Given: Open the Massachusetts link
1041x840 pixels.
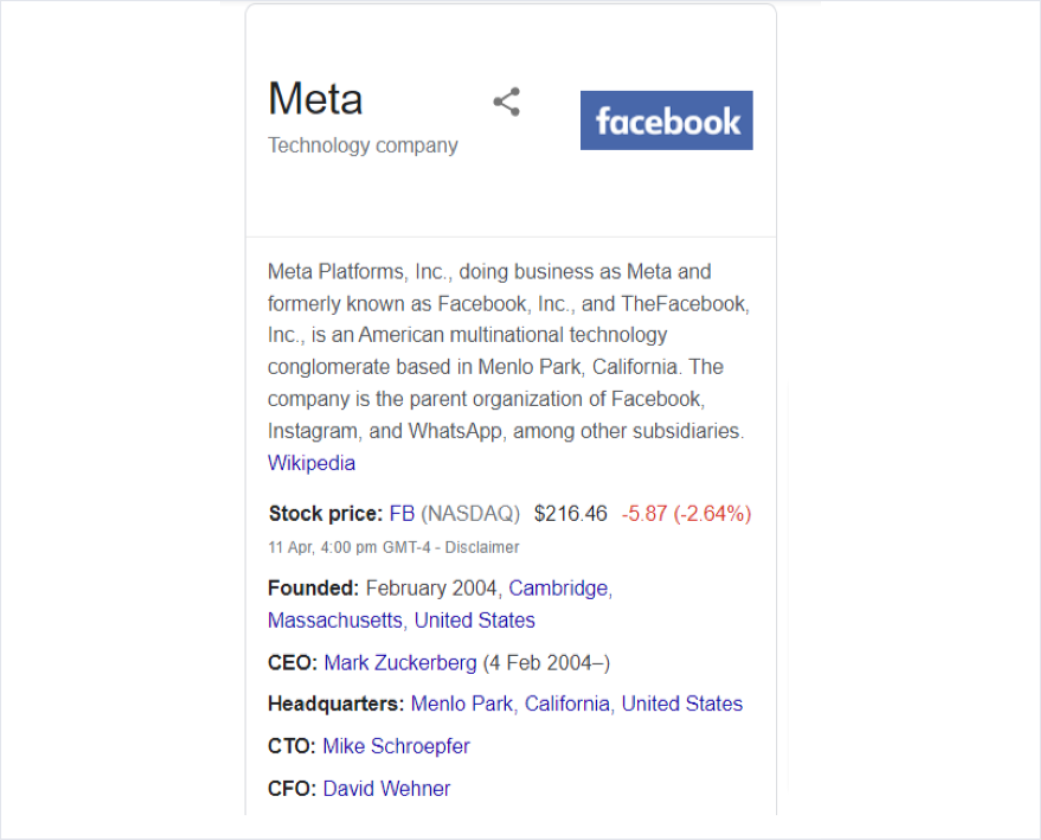Looking at the screenshot, I should 335,620.
